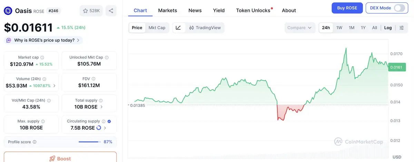This screenshot has height=162, width=414.
Task: Click the line chart type icon
Action: (x=178, y=28)
